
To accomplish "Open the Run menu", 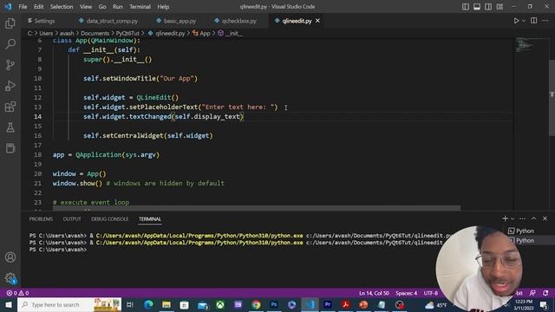I will click(118, 7).
